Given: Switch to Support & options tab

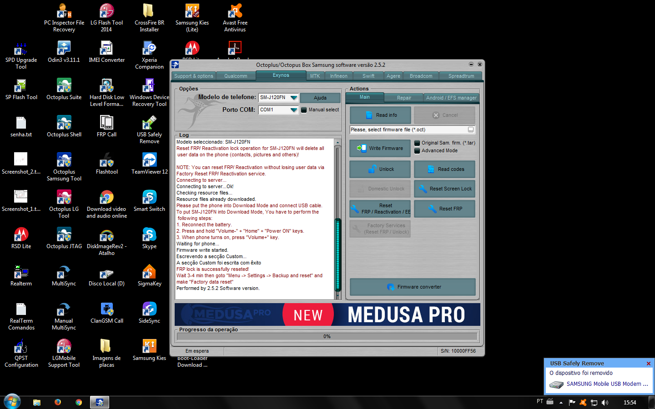Looking at the screenshot, I should point(194,76).
